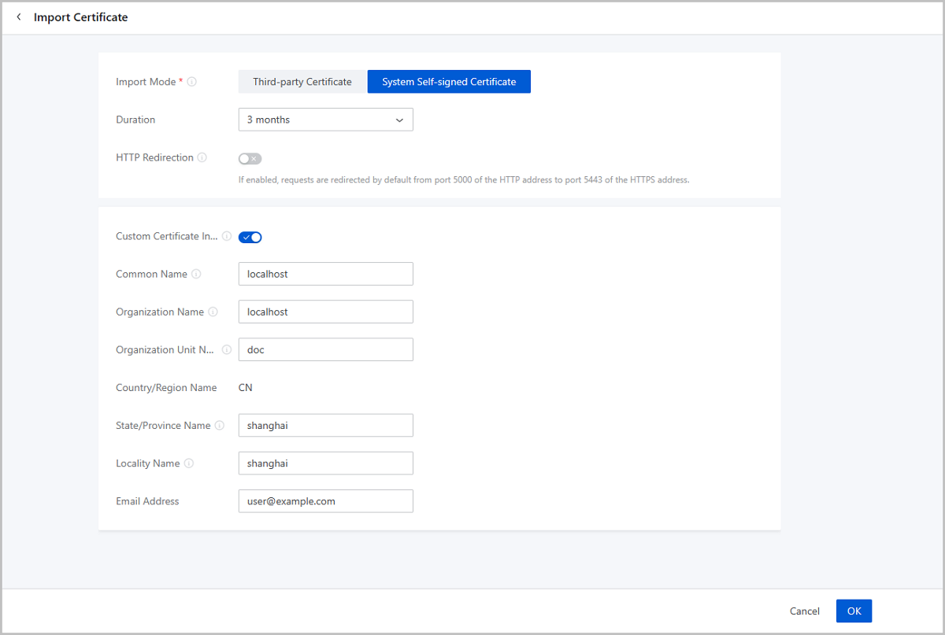Click info icon next to HTTP Redirection
945x635 pixels.
(x=202, y=157)
